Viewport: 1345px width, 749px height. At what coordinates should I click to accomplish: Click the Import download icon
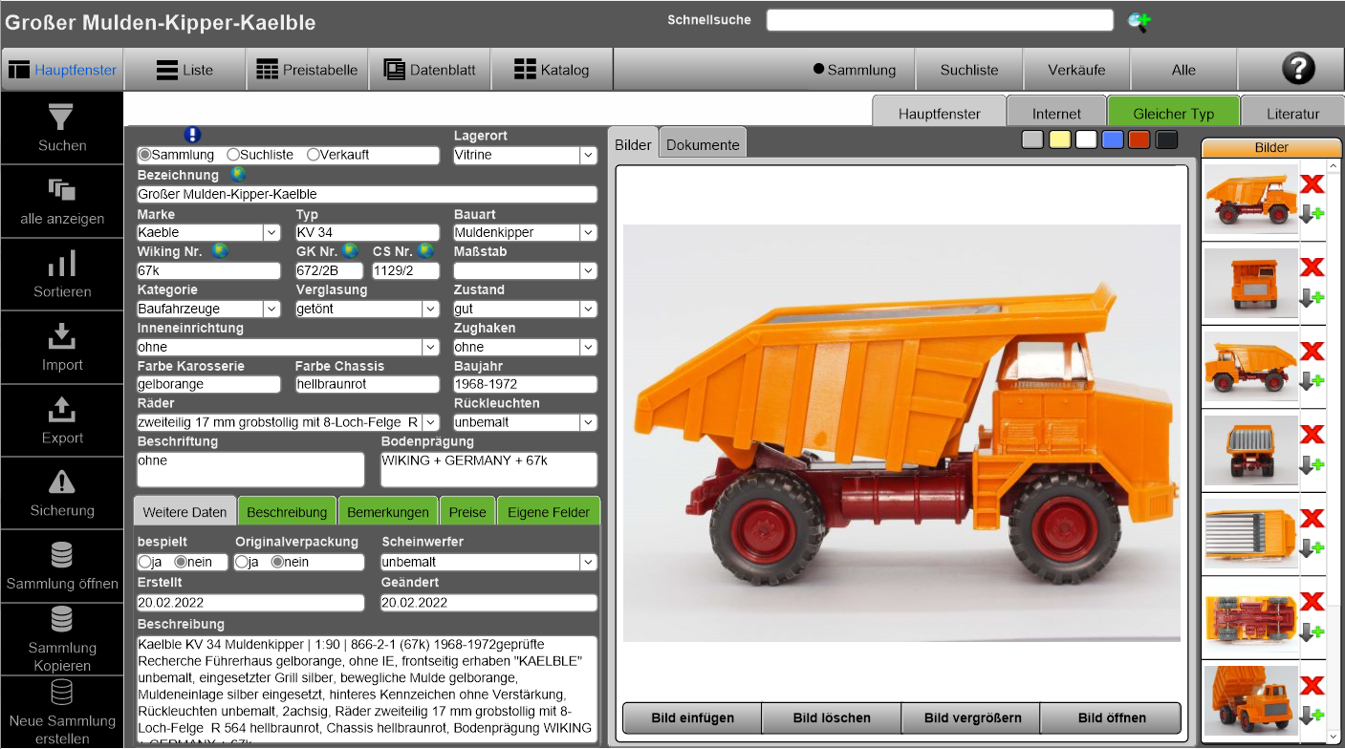click(61, 336)
